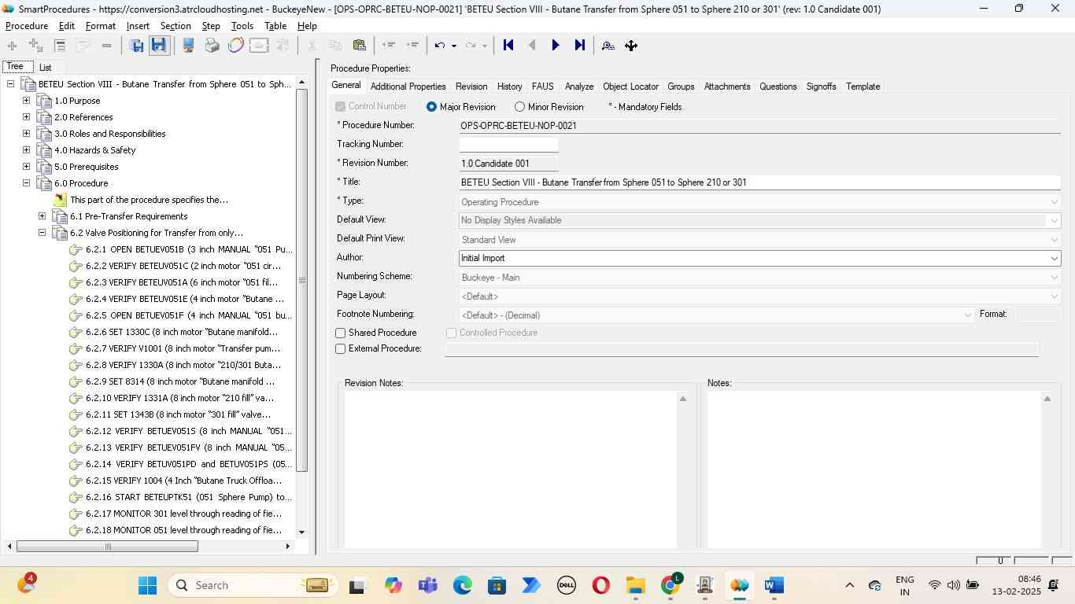Click the Save All multi-disk icon
This screenshot has width=1075, height=604.
136,45
